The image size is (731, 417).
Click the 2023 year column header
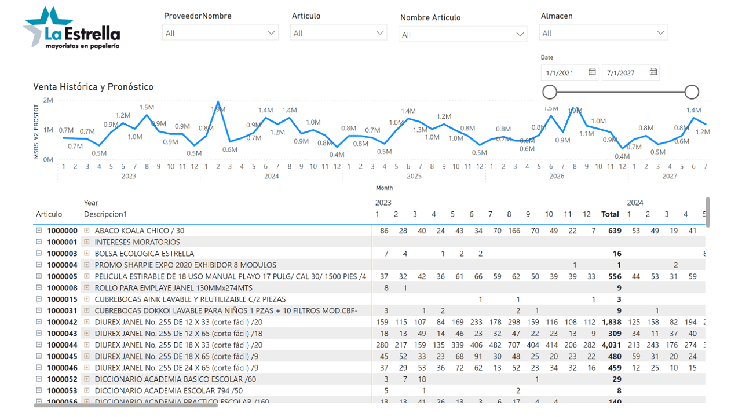[383, 203]
